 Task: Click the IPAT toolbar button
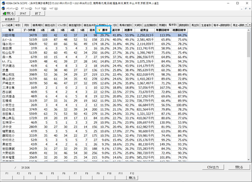pyautogui.click(x=23, y=14)
